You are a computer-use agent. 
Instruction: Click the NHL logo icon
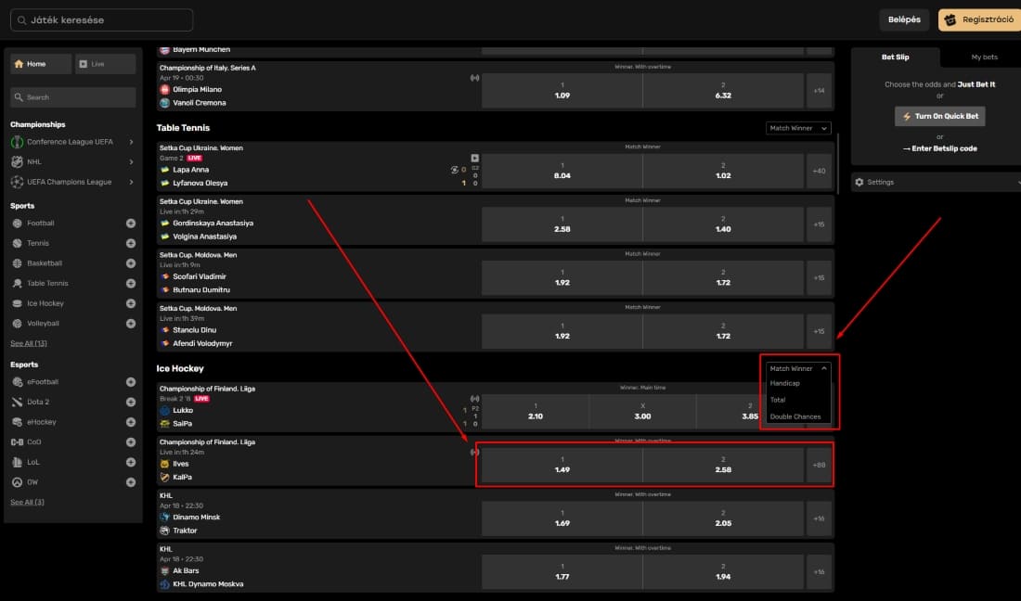tap(18, 162)
